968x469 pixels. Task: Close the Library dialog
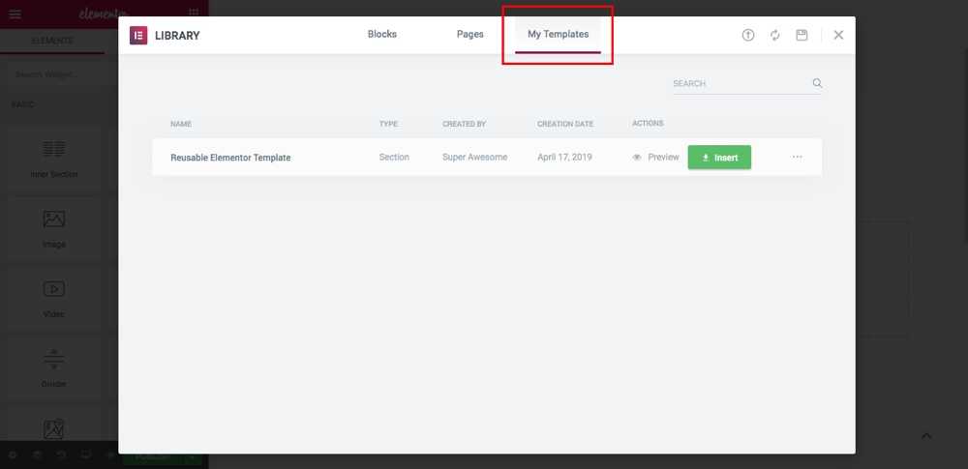pos(838,35)
